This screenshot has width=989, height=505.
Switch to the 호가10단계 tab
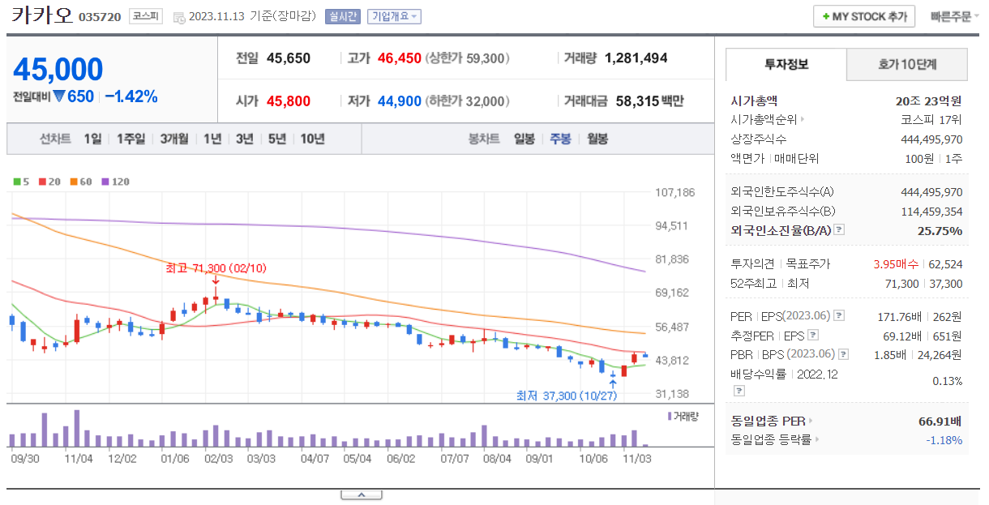[x=907, y=65]
